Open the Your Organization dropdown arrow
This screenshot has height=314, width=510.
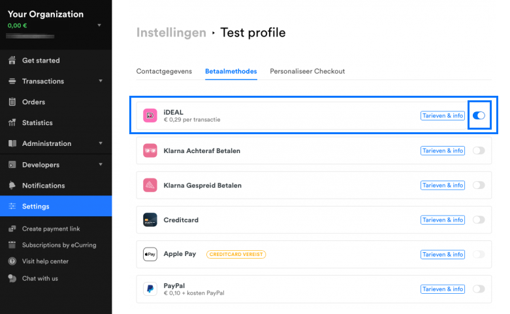pos(99,25)
